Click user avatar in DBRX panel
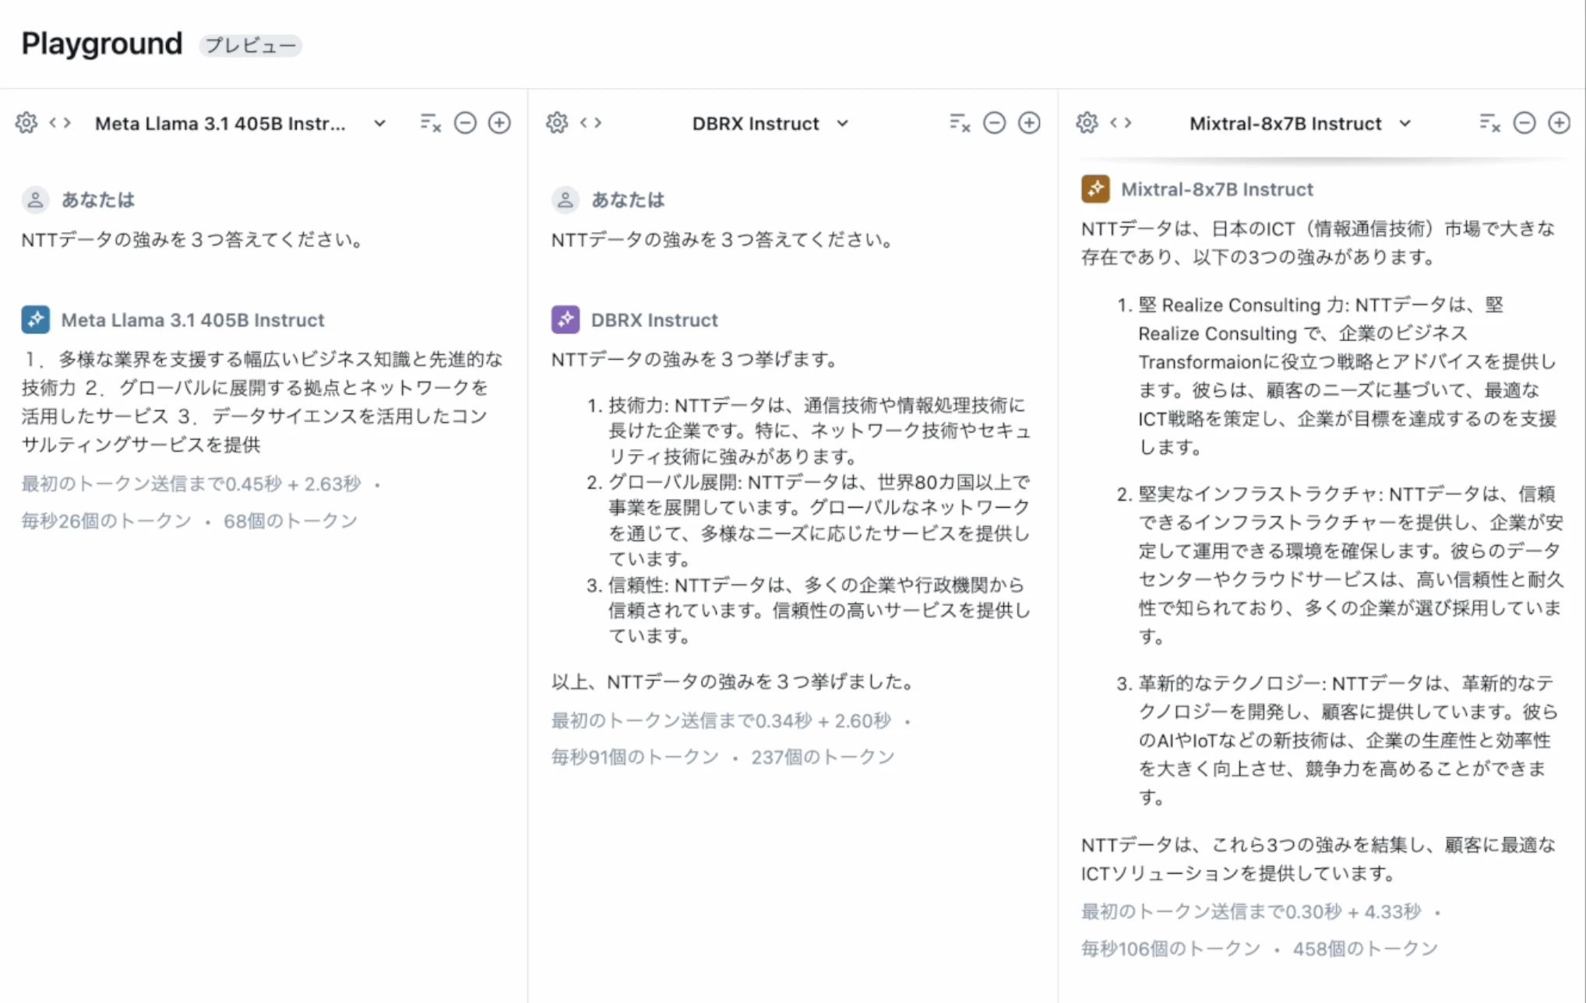The height and width of the screenshot is (1003, 1586). 566,200
